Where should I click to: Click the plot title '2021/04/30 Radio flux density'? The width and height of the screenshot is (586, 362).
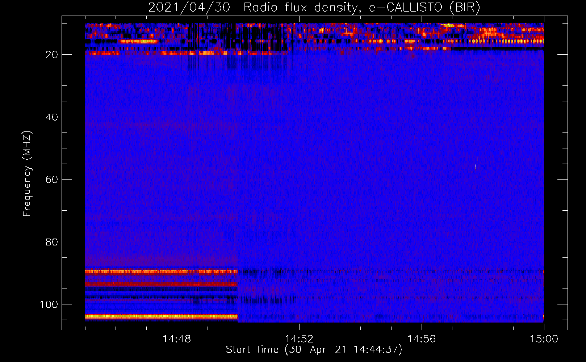point(314,7)
